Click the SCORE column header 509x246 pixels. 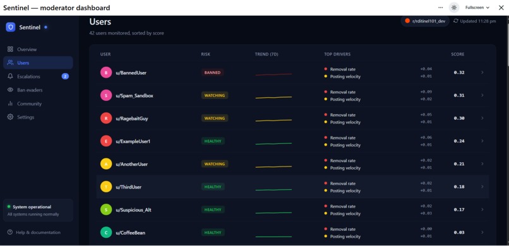pyautogui.click(x=457, y=54)
